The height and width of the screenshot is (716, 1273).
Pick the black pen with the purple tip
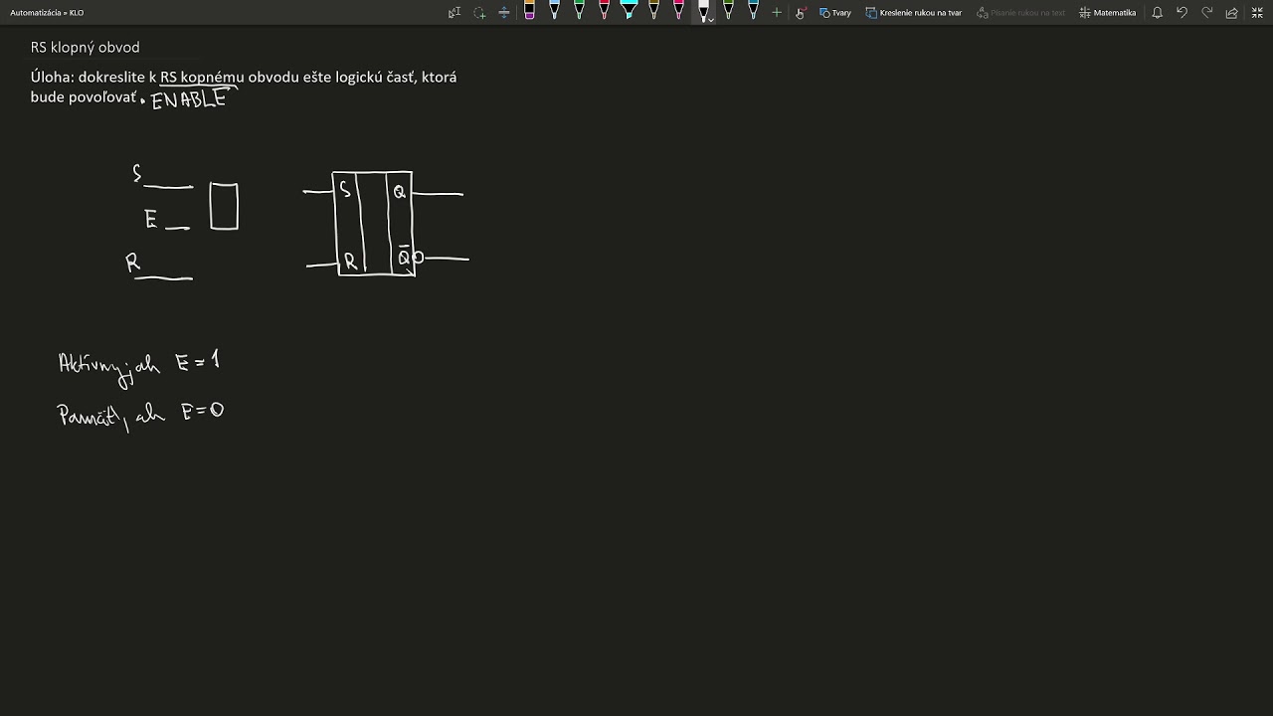click(529, 12)
